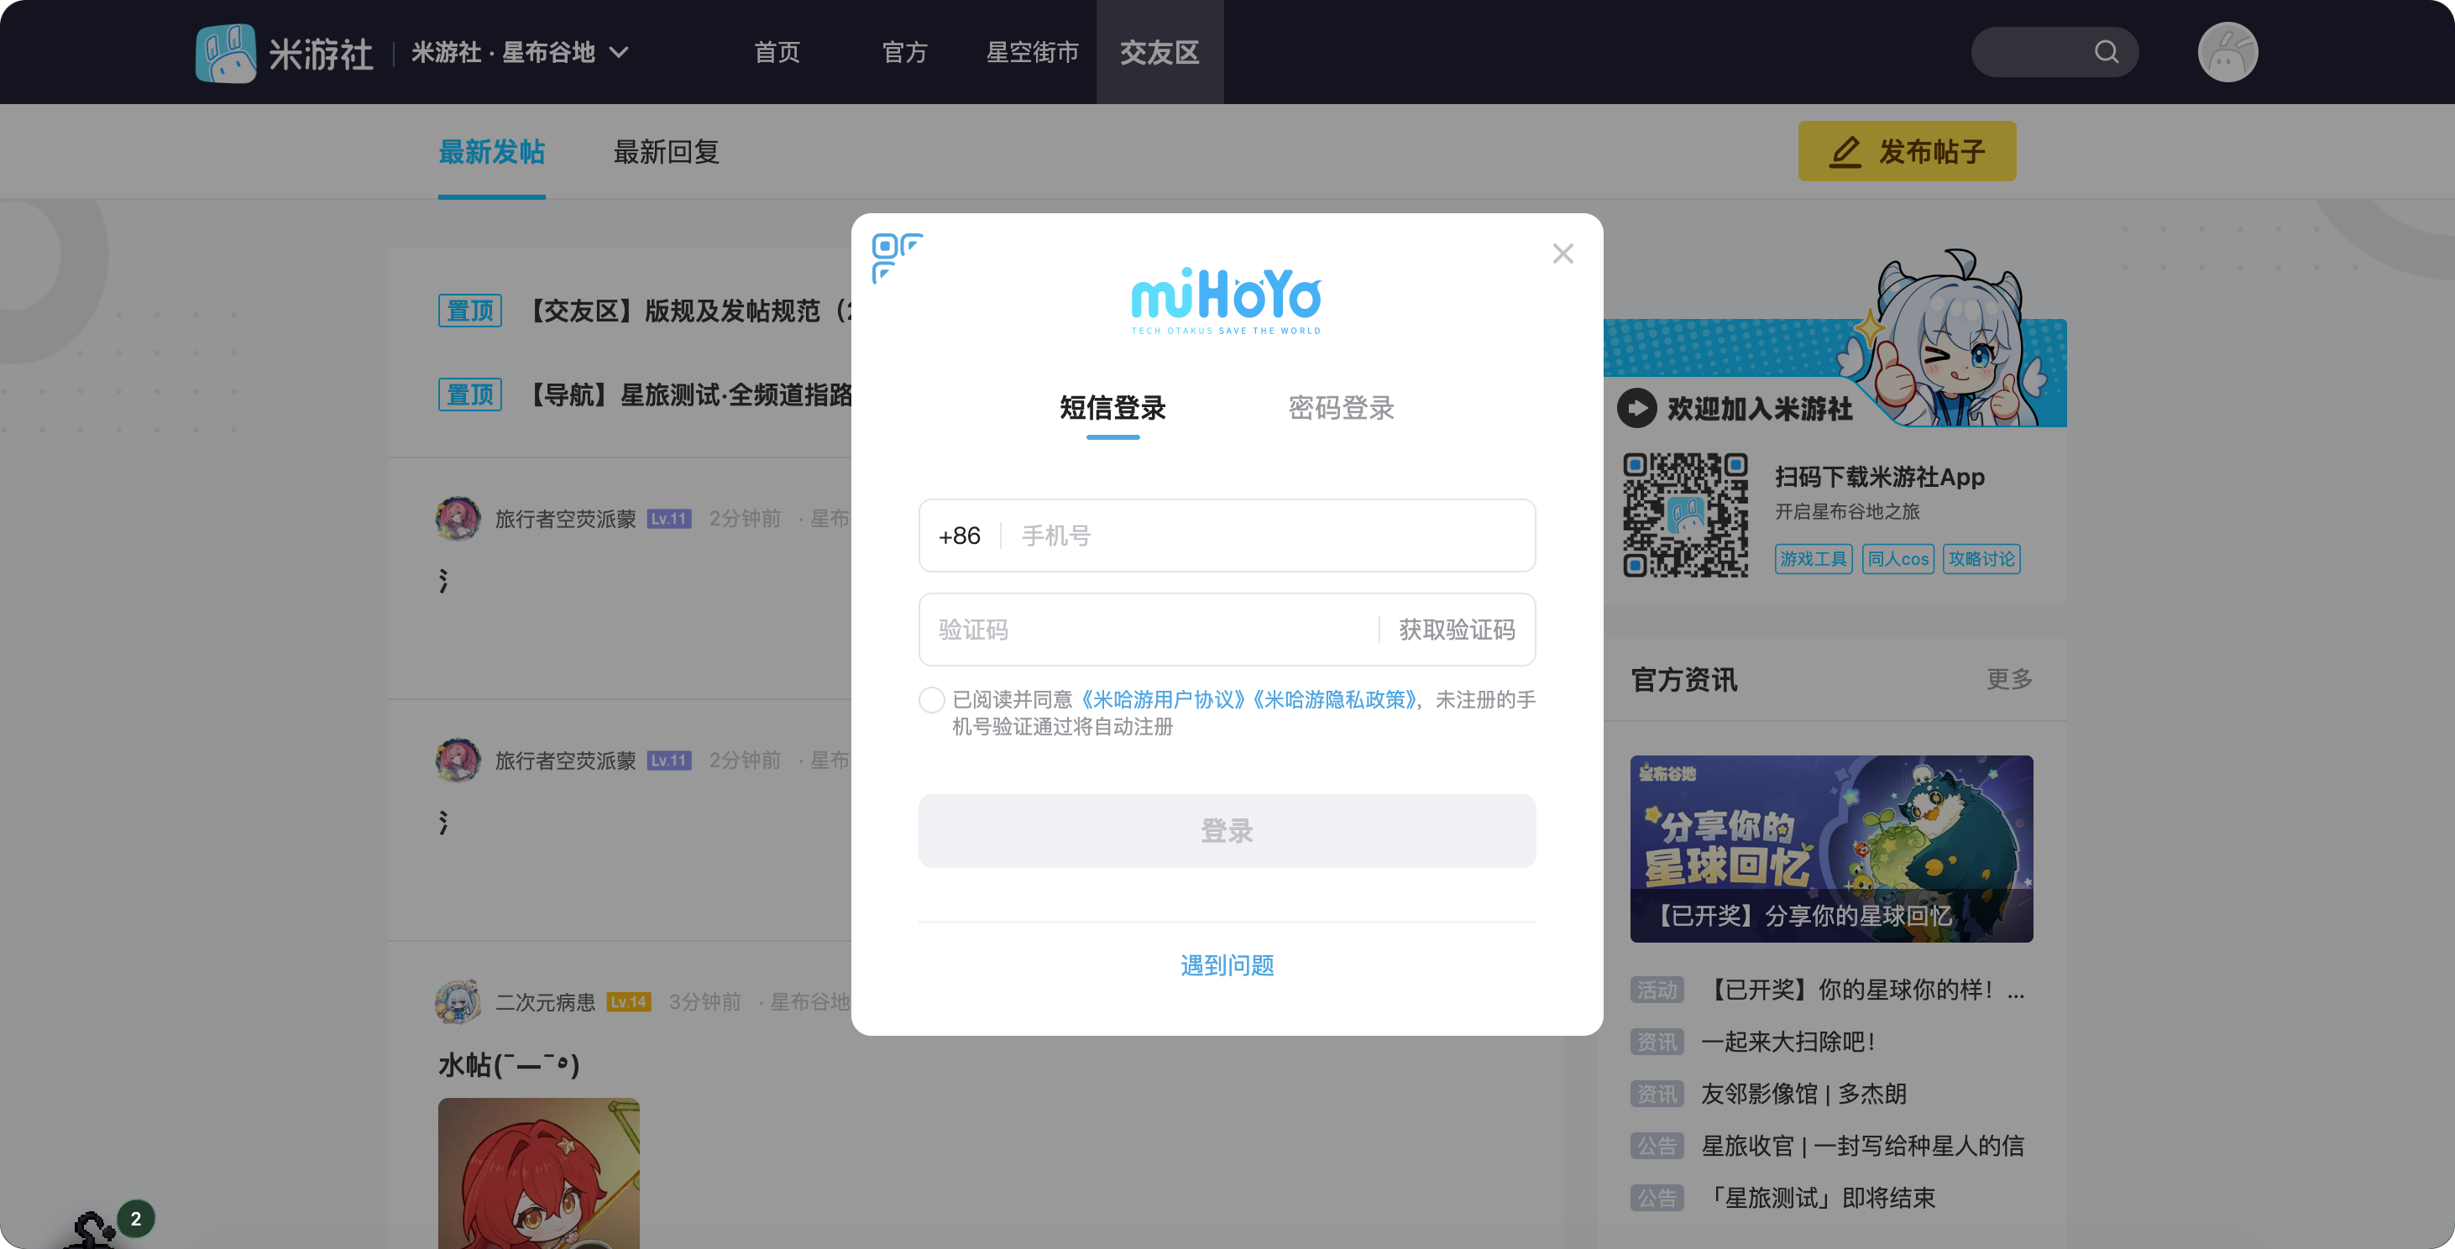Image resolution: width=2455 pixels, height=1249 pixels.
Task: Click 二次元病患 user avatar
Action: pyautogui.click(x=458, y=1001)
